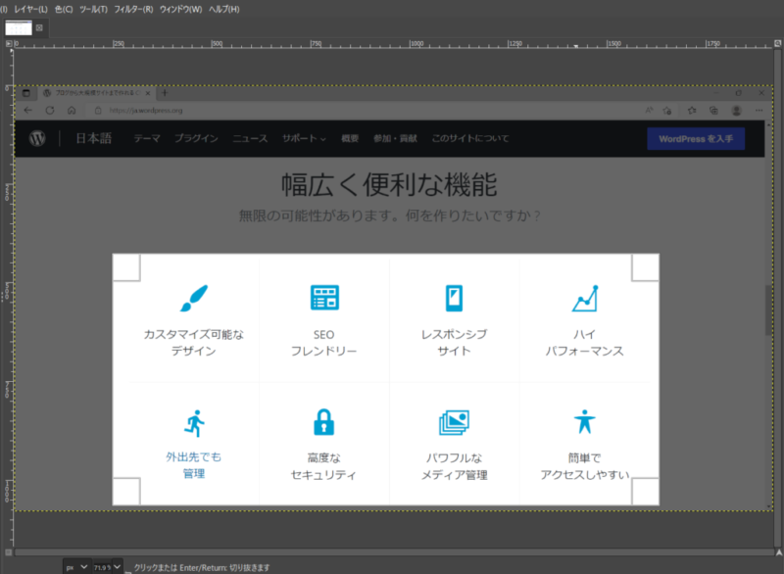Click the 簡単でアクセスしやすい label
Screen dimensions: 784x574
tap(584, 466)
